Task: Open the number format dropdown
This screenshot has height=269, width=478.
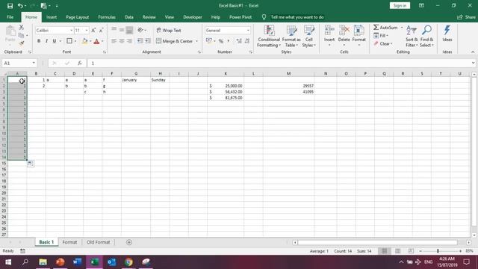Action: (x=248, y=30)
